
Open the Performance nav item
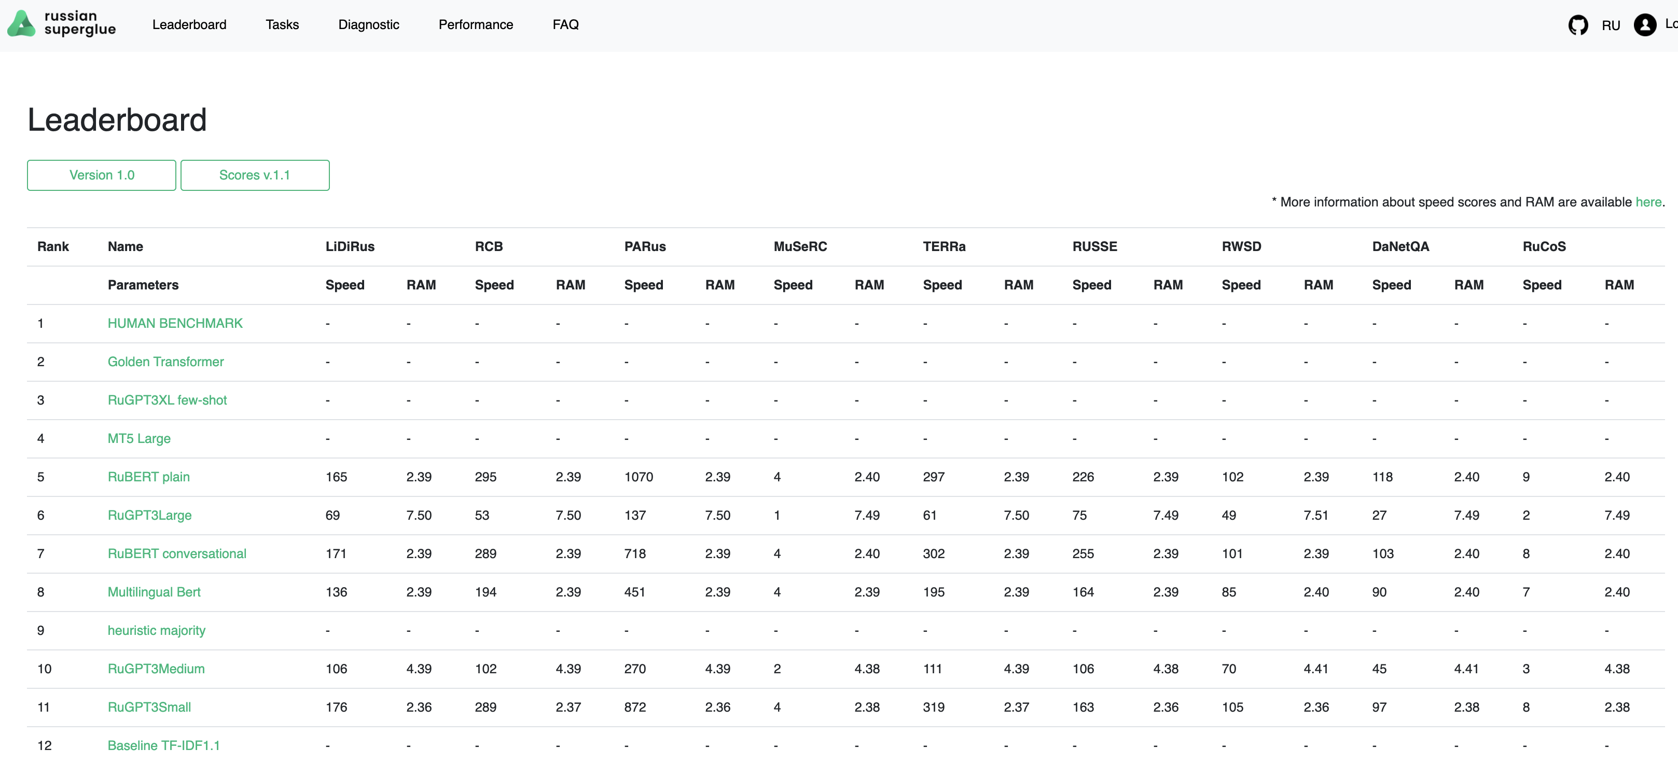click(476, 25)
